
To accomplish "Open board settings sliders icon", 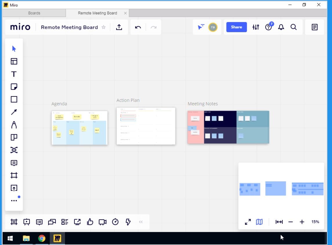I will tap(256, 27).
